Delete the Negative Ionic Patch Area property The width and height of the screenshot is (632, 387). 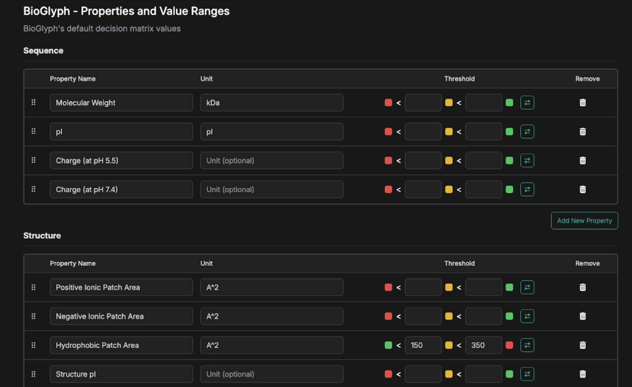click(x=583, y=316)
